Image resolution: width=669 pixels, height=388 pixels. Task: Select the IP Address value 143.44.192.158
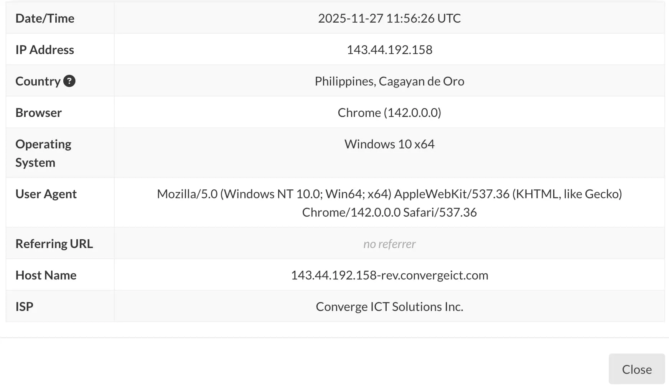(x=389, y=49)
